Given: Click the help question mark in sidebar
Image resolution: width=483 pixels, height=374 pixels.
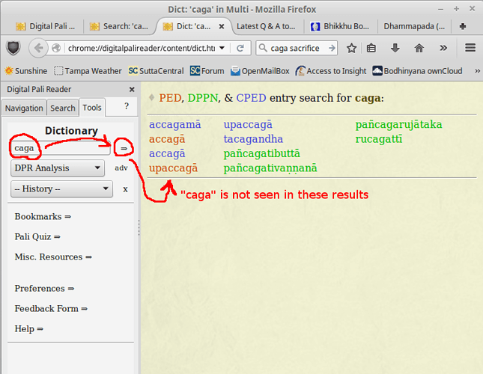Looking at the screenshot, I should pyautogui.click(x=126, y=106).
